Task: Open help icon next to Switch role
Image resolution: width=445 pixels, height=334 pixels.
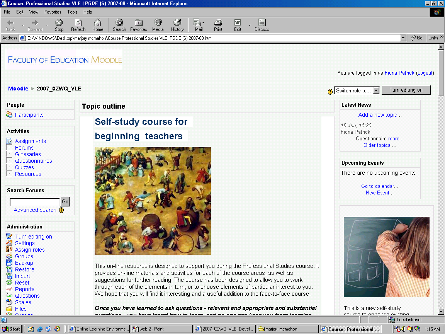Action: pos(330,92)
